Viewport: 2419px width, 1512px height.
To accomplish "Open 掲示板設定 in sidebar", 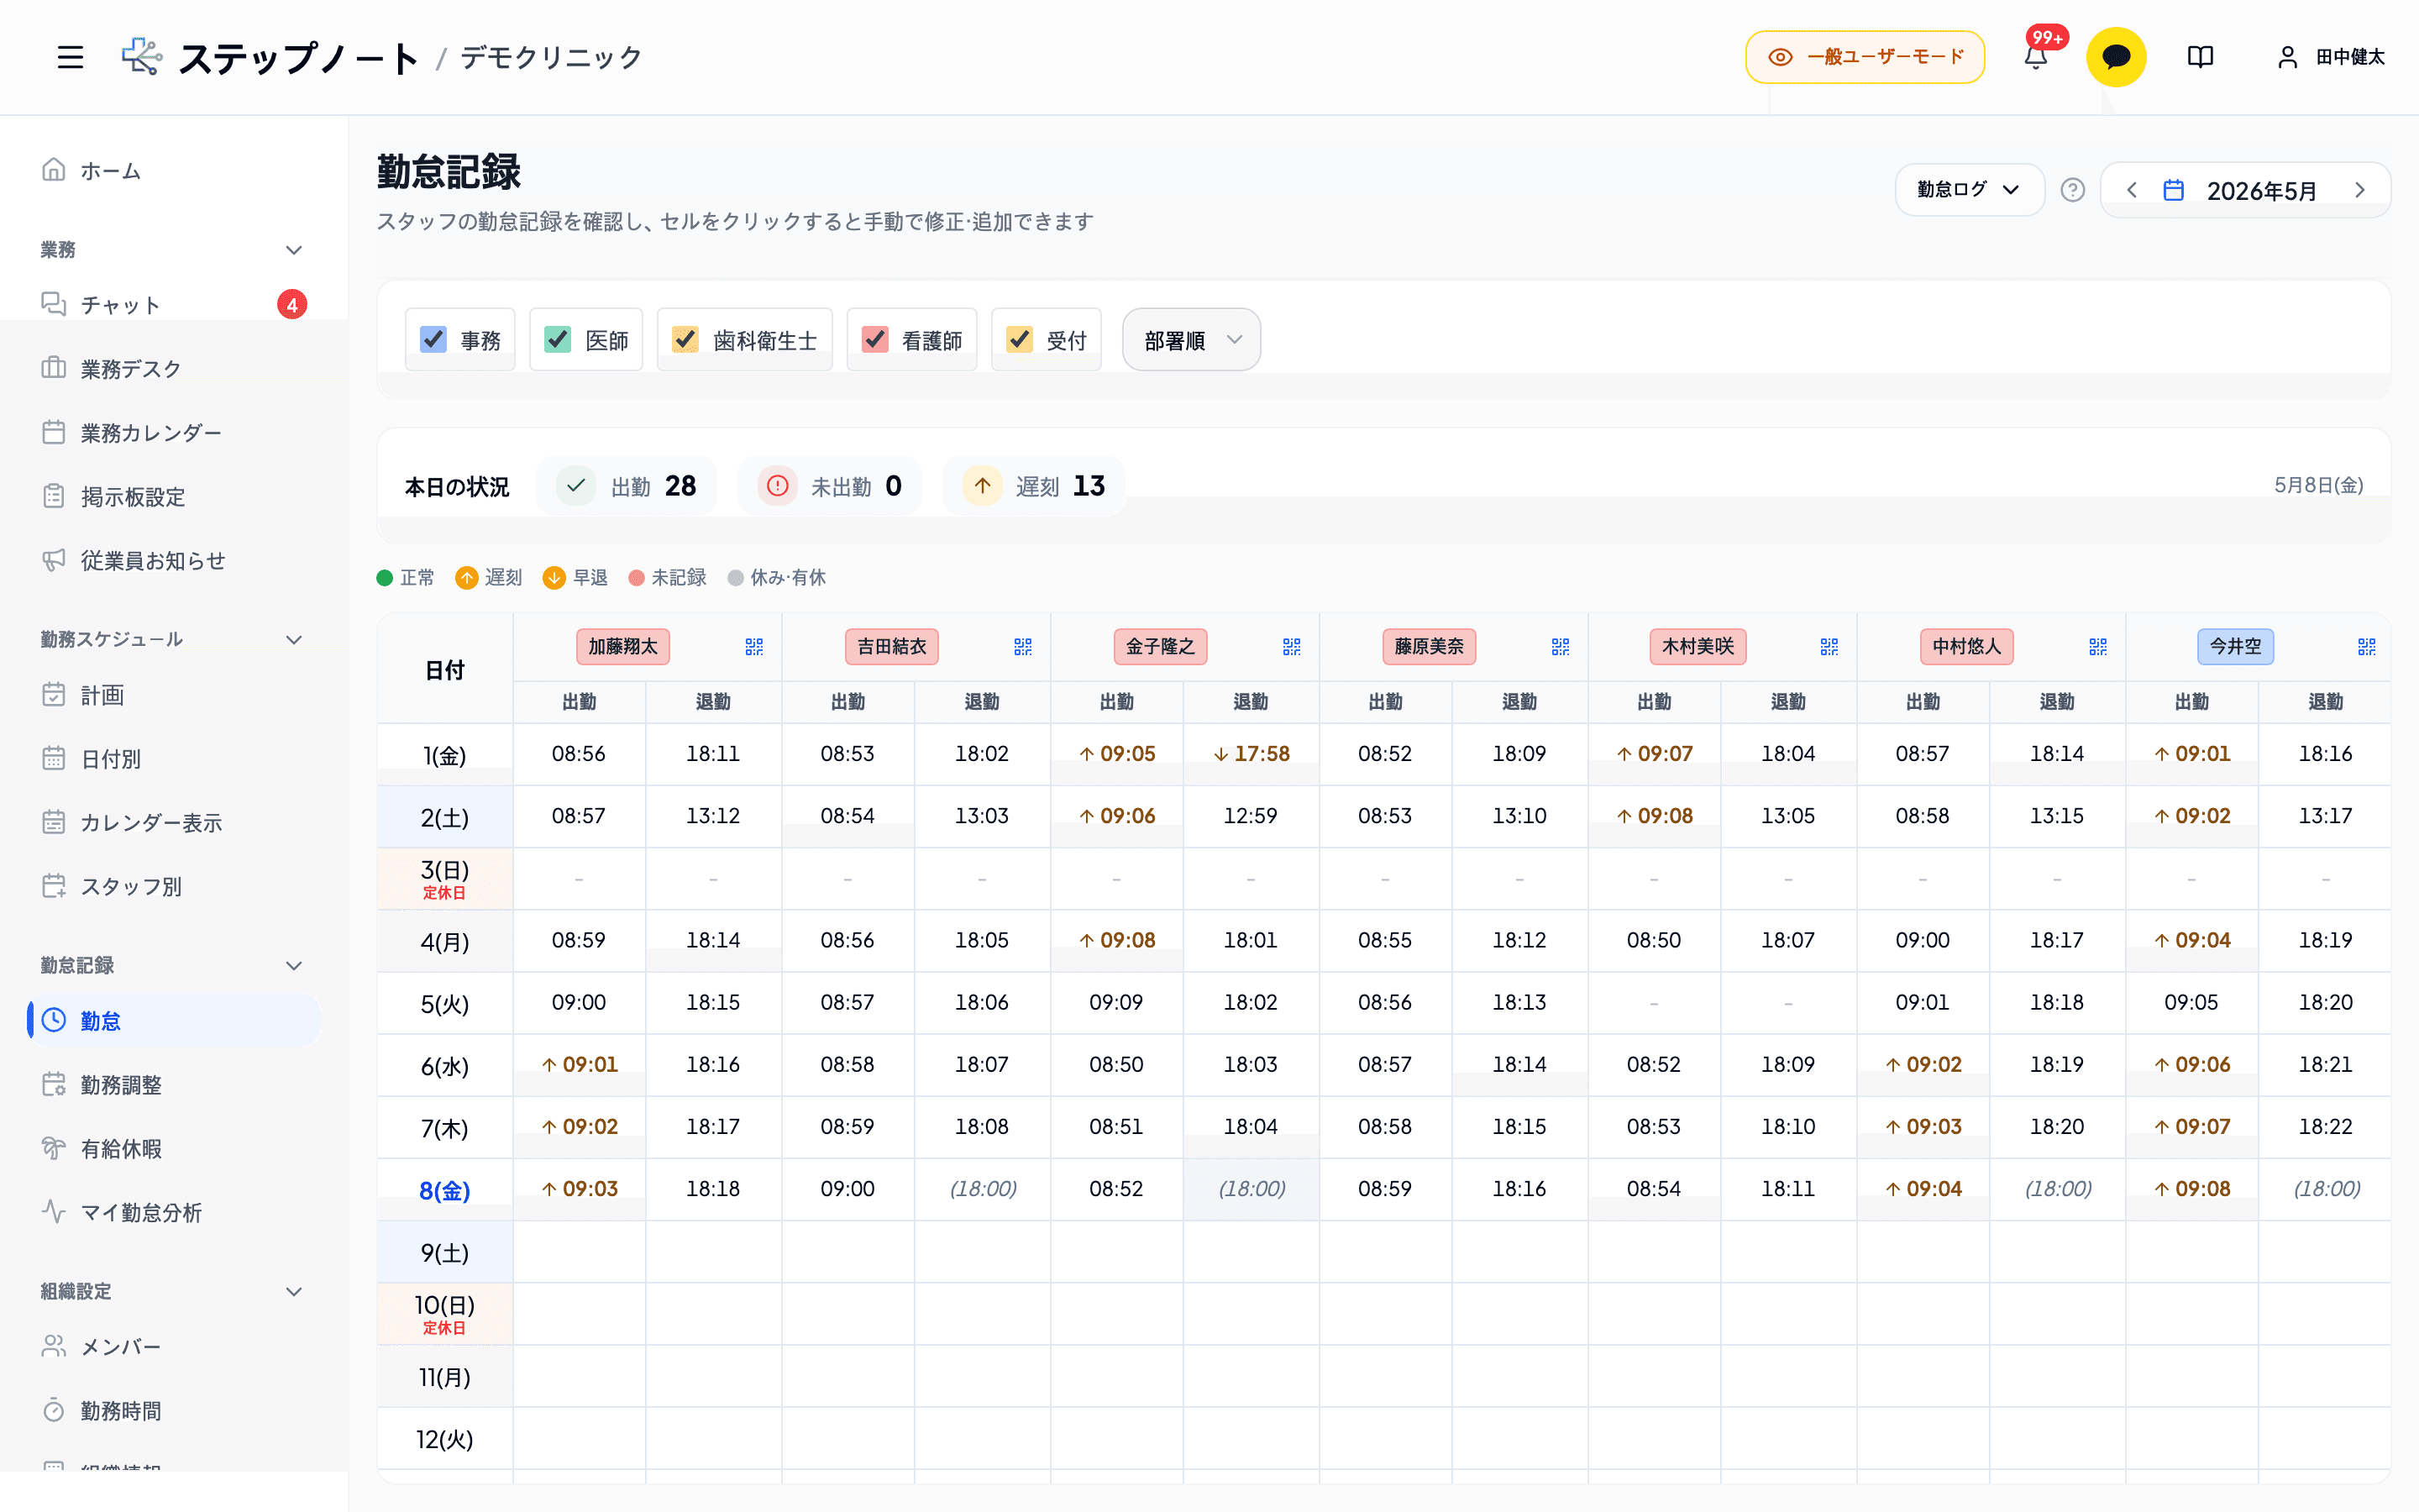I will pos(174,496).
